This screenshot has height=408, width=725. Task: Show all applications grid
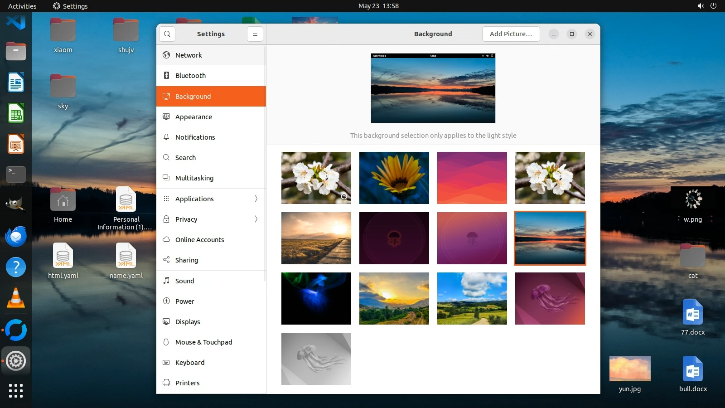tap(16, 390)
